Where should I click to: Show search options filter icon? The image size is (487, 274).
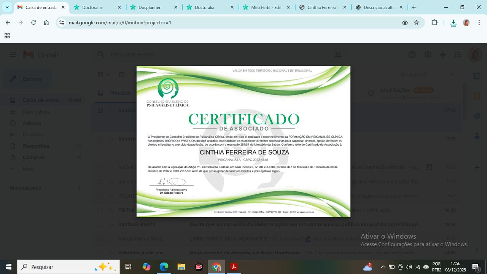pos(338,54)
